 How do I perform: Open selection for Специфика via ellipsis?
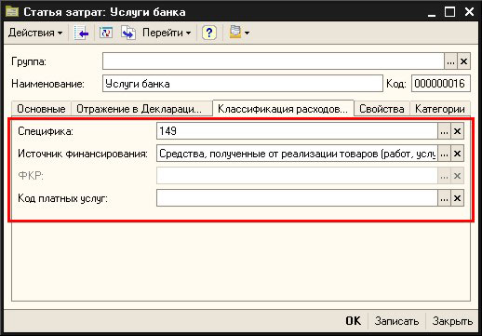pyautogui.click(x=444, y=131)
